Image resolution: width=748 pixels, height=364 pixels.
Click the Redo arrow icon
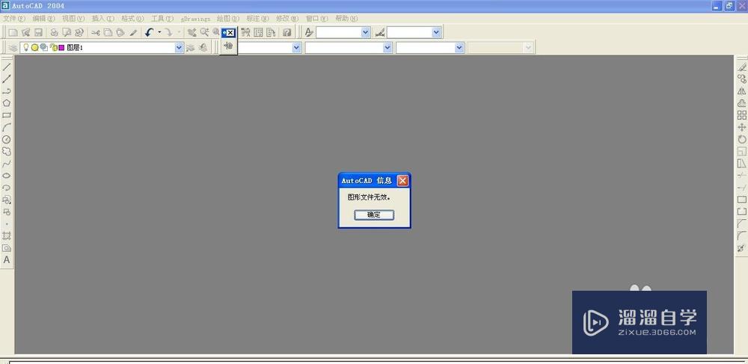coord(168,32)
